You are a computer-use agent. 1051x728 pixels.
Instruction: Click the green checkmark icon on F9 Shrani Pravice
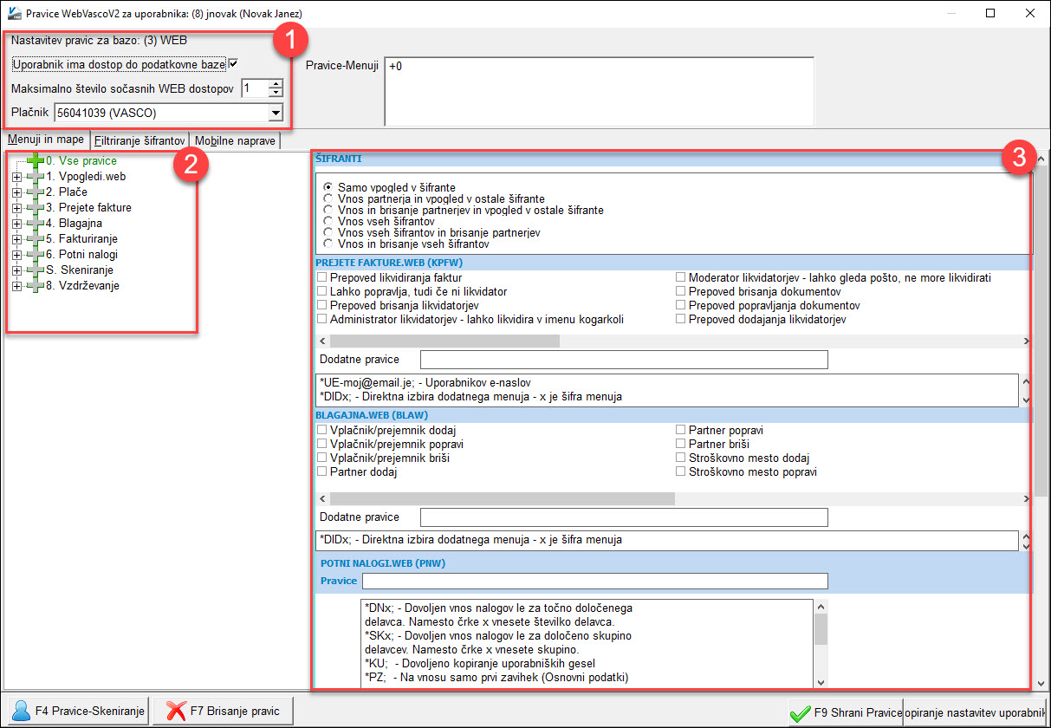801,713
